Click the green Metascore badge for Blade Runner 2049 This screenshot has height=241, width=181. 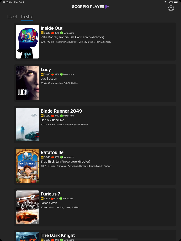point(61,116)
